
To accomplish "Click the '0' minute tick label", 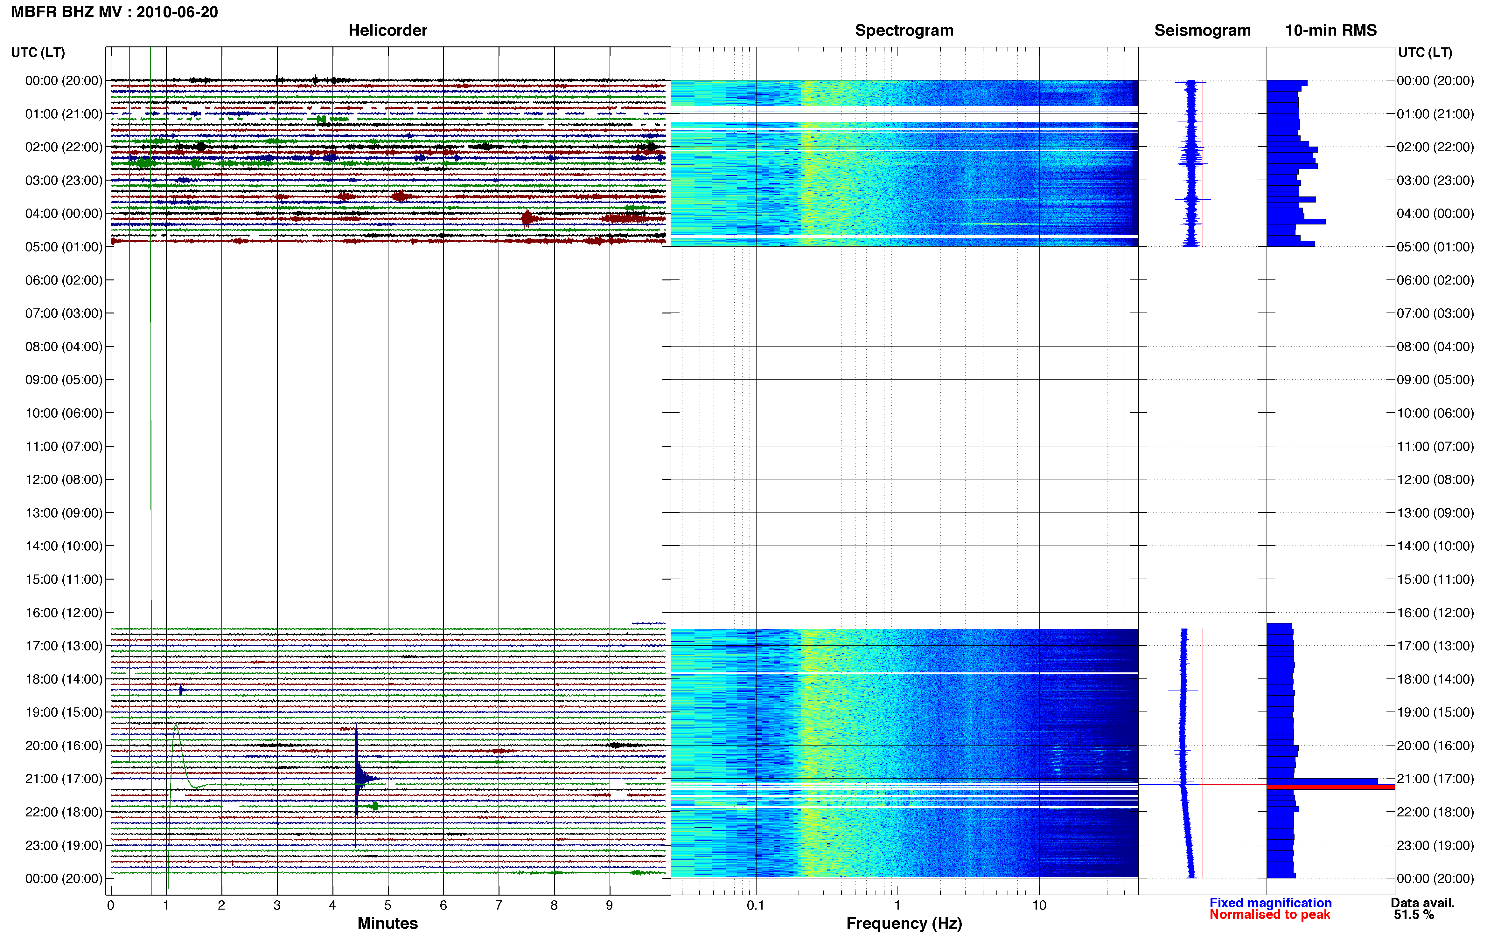I will (111, 905).
